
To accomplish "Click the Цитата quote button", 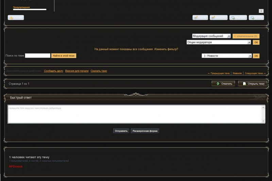I will coord(256,18).
